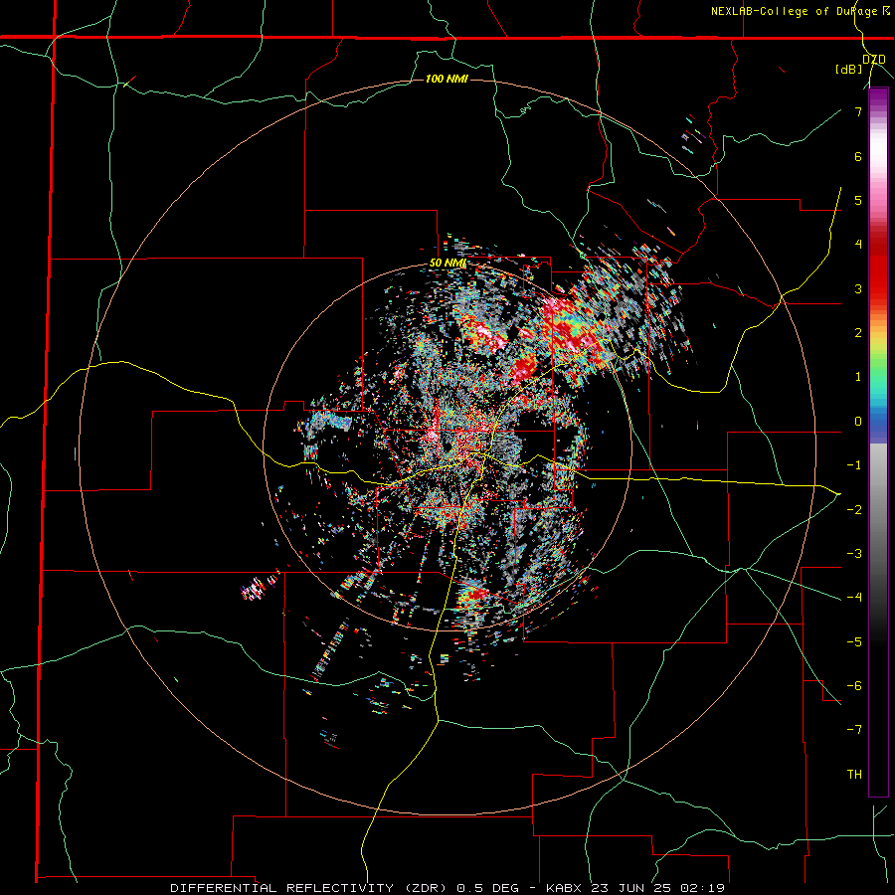The height and width of the screenshot is (895, 895).
Task: Click the 6 value on the color scale
Action: [858, 156]
